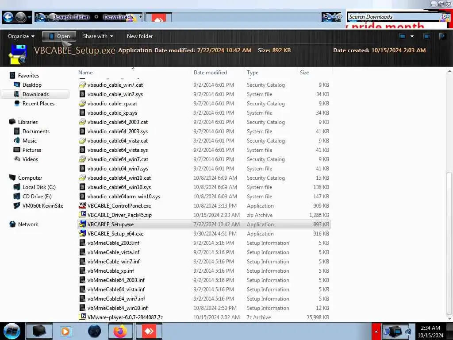The width and height of the screenshot is (453, 340).
Task: Open the media player taskbar icon
Action: pos(65,331)
